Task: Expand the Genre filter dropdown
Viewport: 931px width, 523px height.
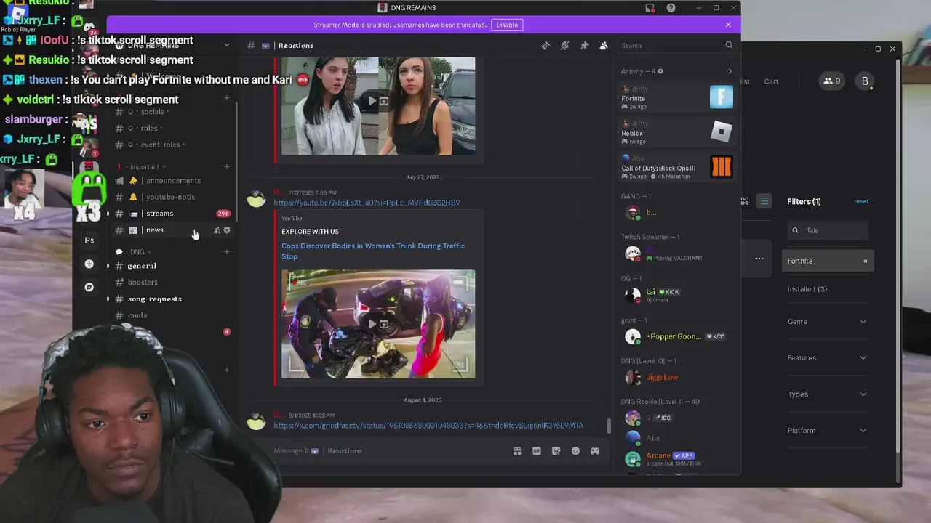Action: pos(828,322)
